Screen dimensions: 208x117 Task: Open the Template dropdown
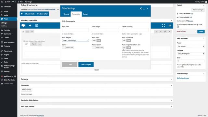click(x=191, y=54)
